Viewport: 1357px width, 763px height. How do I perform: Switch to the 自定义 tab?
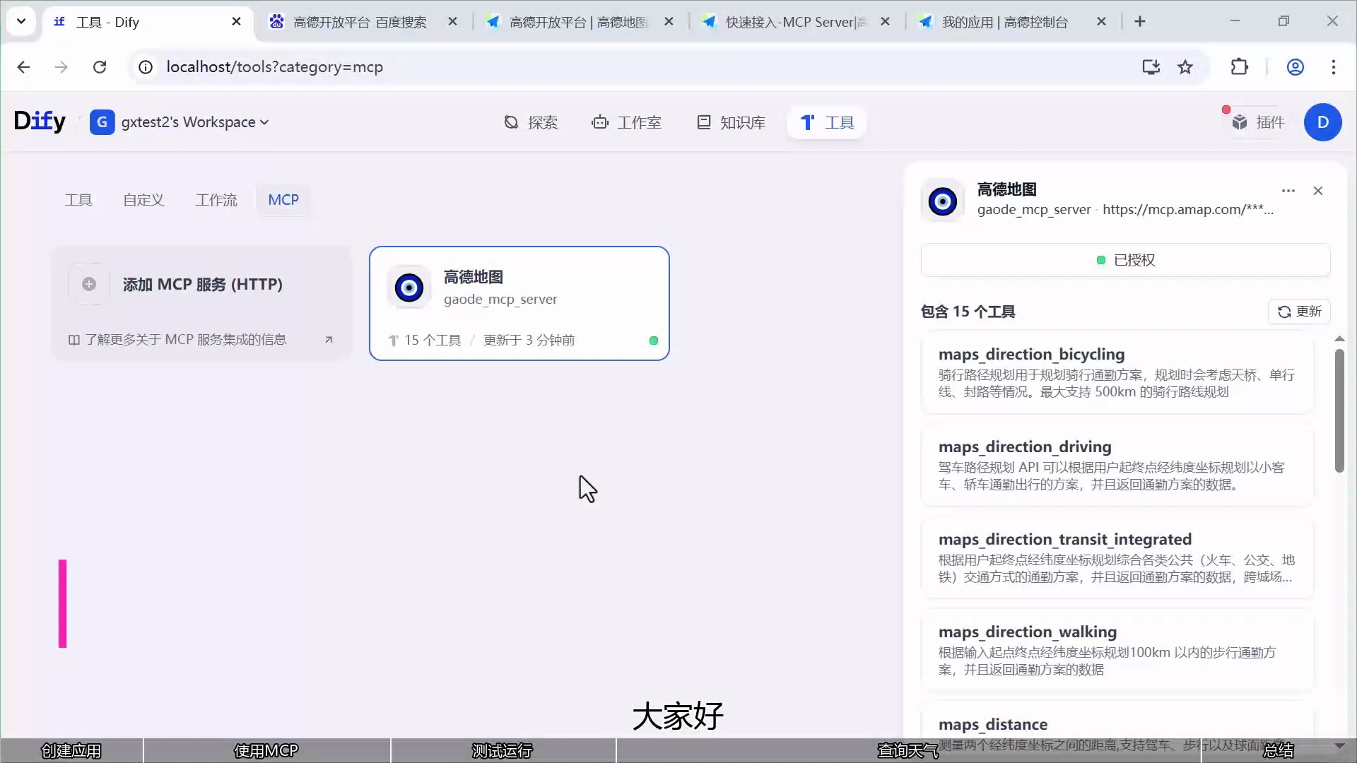point(143,200)
